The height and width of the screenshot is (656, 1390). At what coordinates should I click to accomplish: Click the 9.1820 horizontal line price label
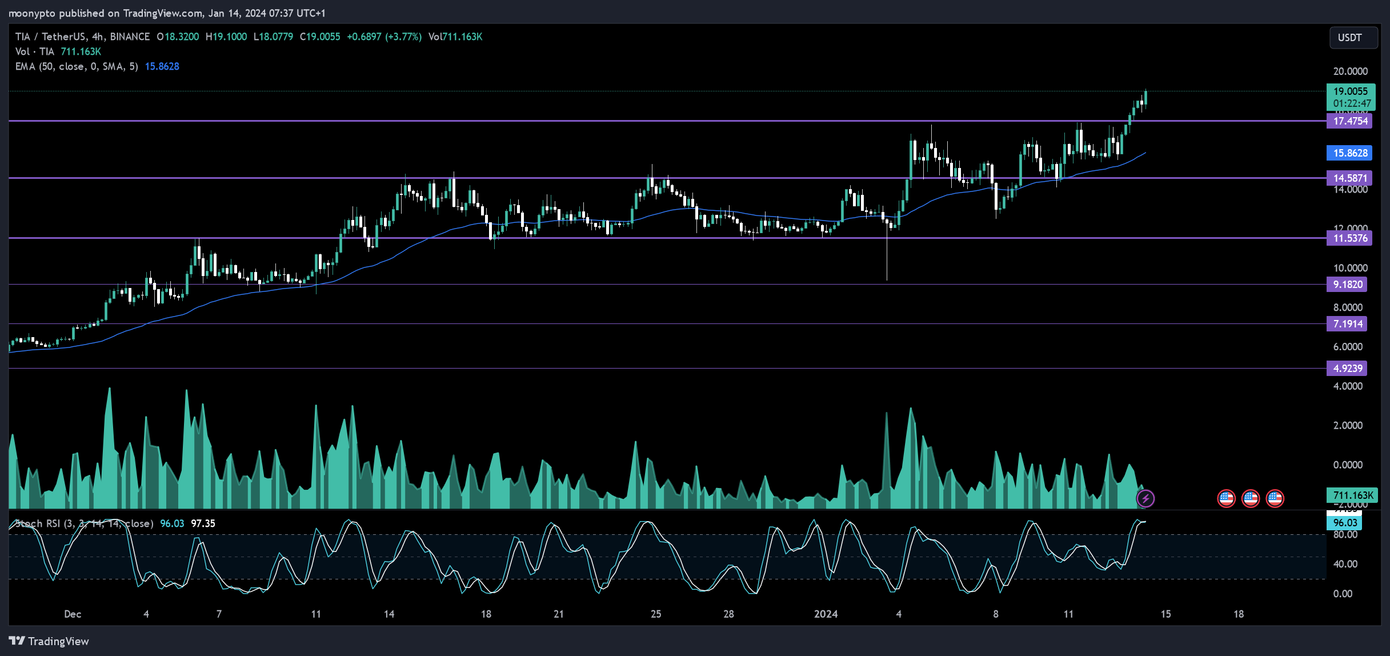tap(1348, 285)
